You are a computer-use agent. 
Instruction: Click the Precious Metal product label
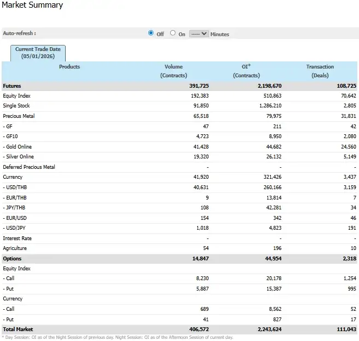[19, 116]
